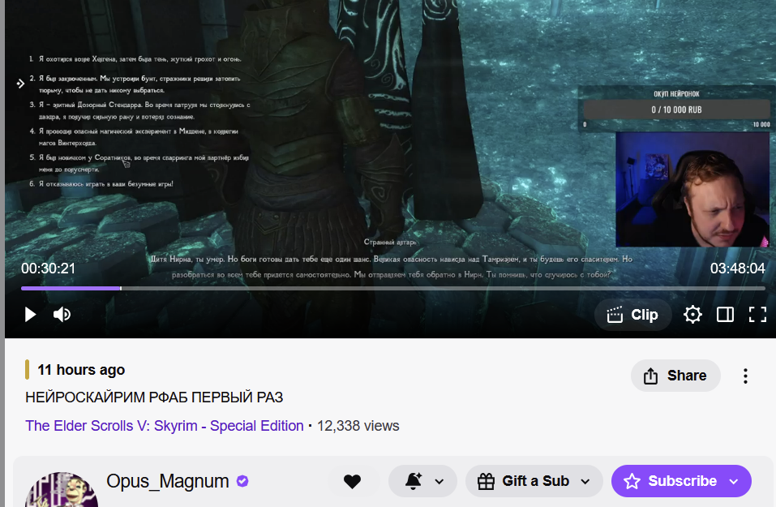Open Opus_Magnum channel avatar

(x=62, y=490)
